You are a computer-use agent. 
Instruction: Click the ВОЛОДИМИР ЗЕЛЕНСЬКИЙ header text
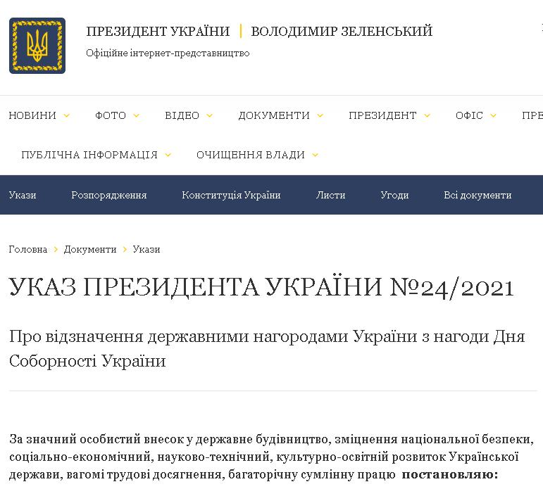342,32
